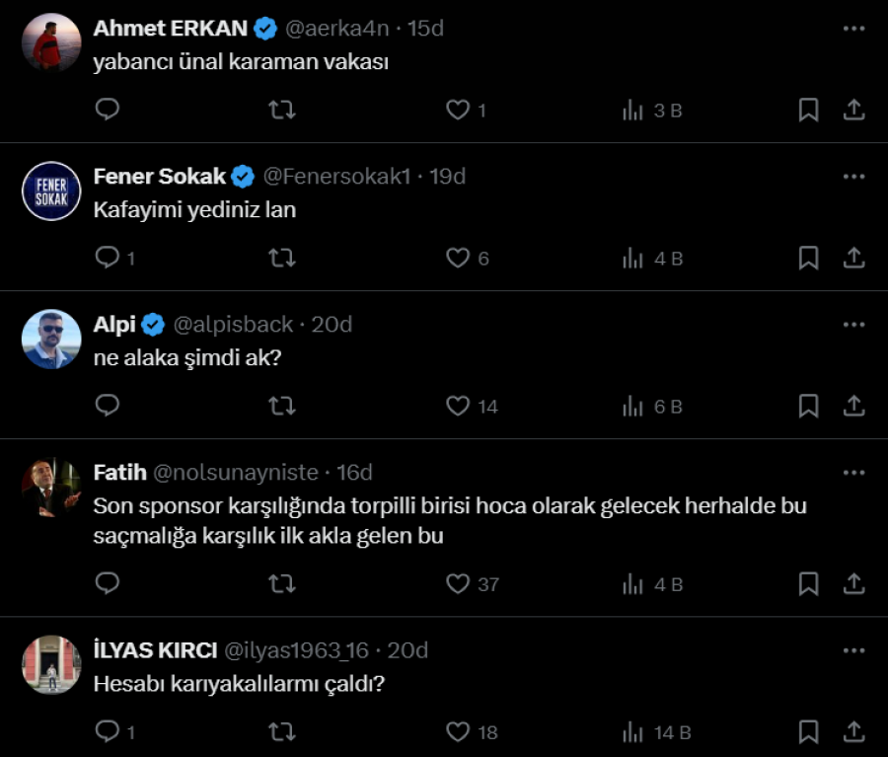Share Ahmet ERKAN's tweet
Screen dimensions: 888x757
pos(853,110)
